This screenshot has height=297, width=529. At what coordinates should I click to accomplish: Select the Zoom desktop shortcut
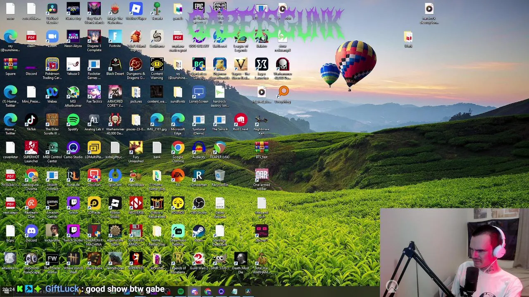click(52, 40)
